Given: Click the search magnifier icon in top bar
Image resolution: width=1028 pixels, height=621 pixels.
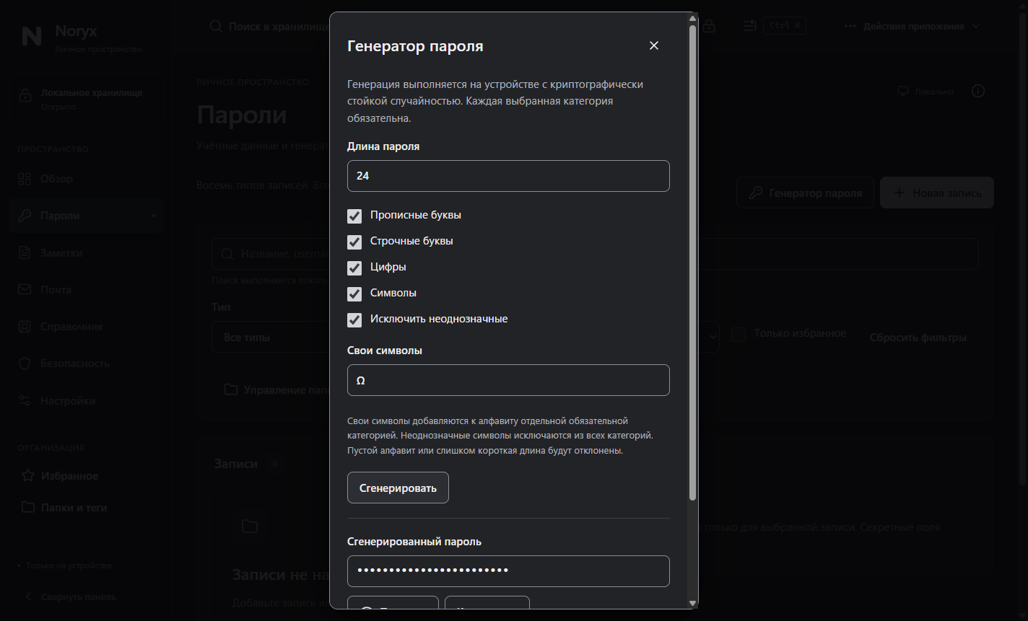Looking at the screenshot, I should 216,26.
